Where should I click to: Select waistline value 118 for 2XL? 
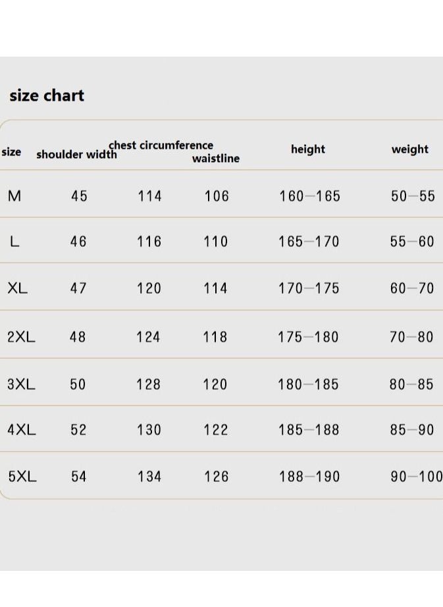coord(215,337)
